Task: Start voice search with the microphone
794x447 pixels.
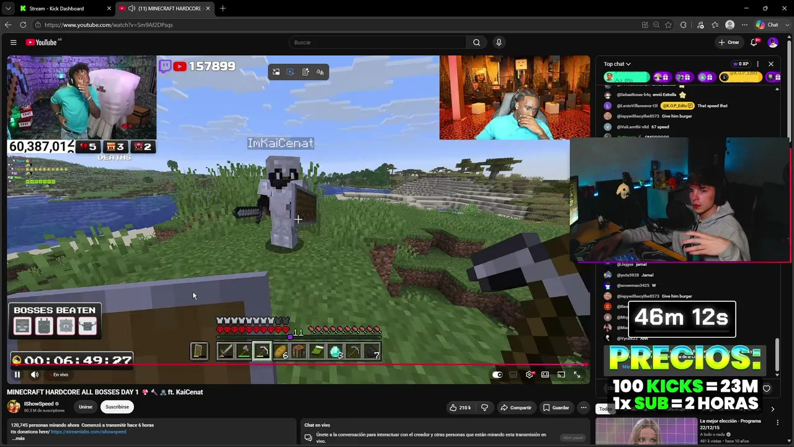Action: (x=499, y=42)
